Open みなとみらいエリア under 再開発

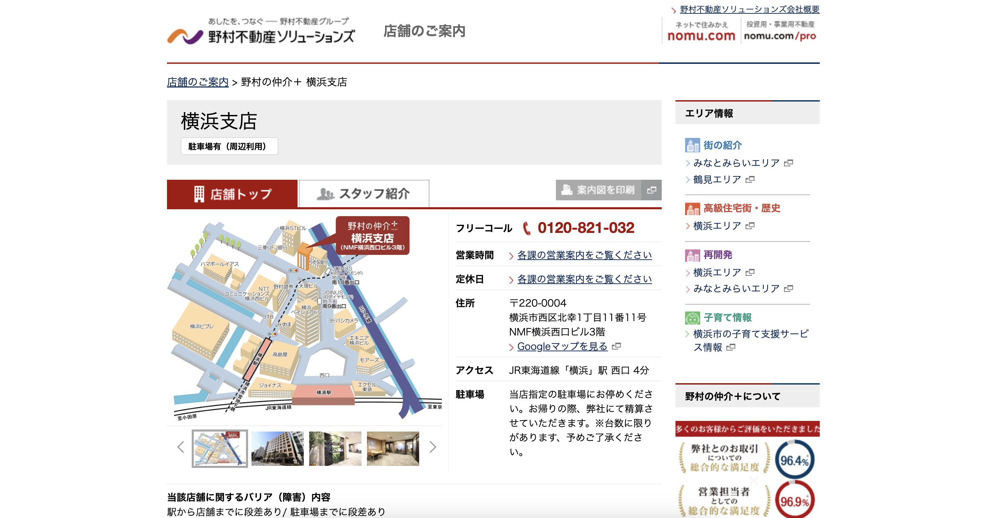[737, 289]
